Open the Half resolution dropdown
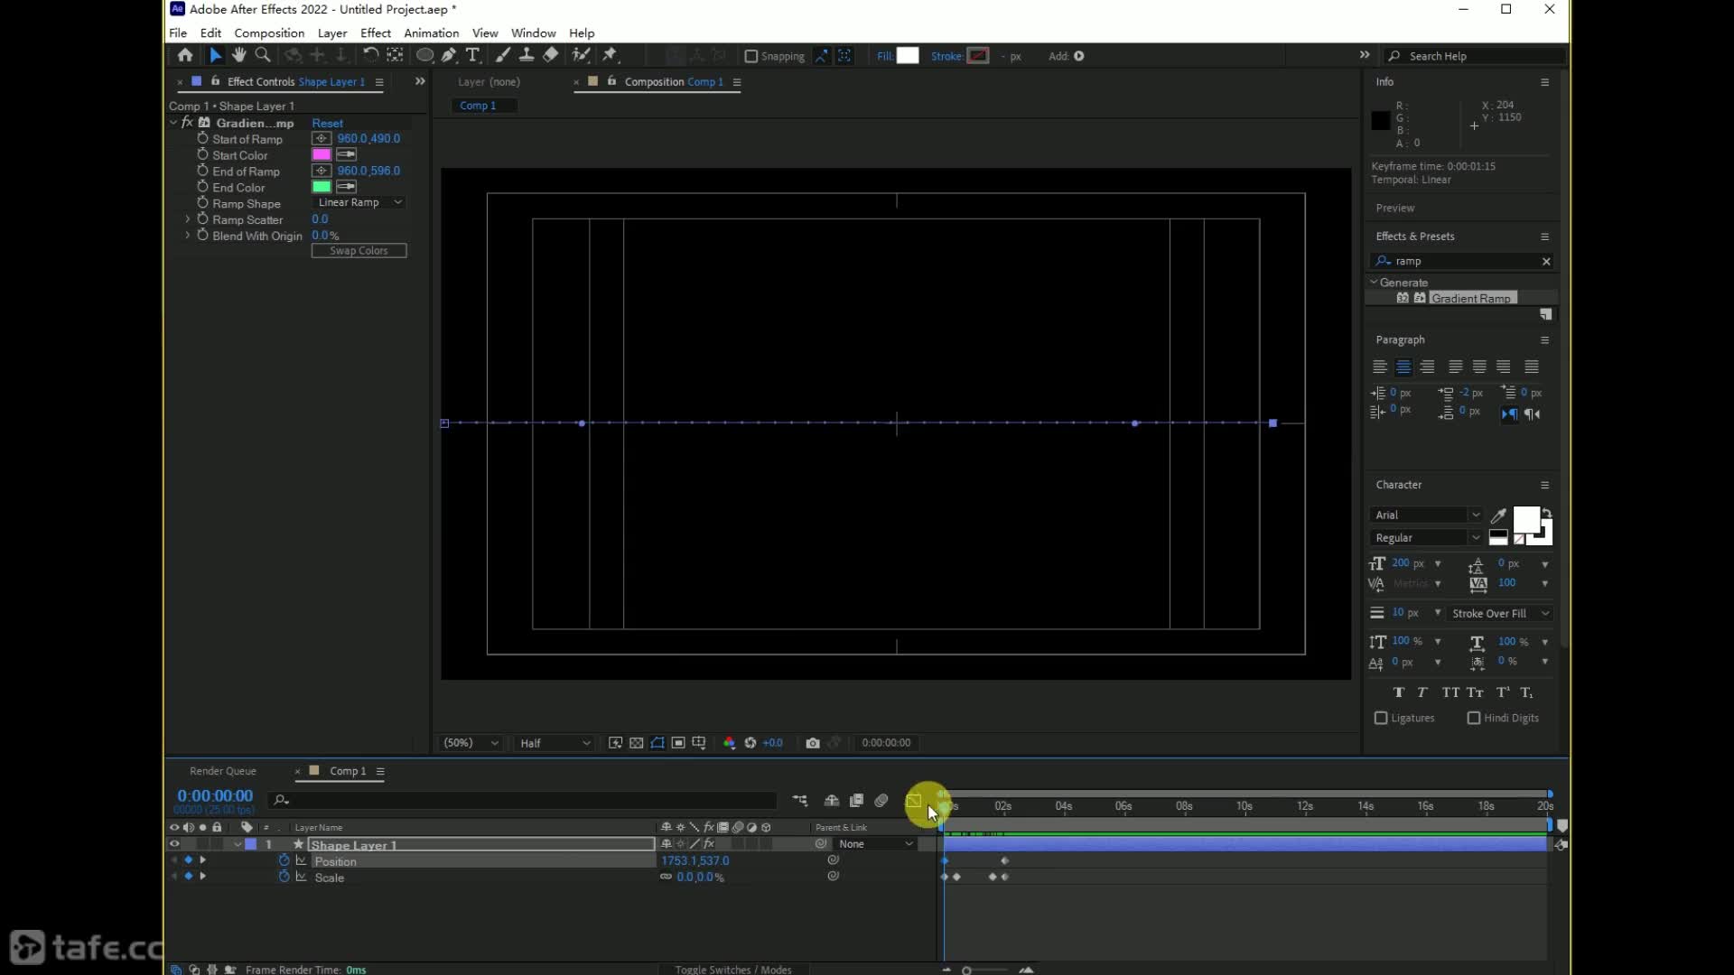Screen dimensions: 1734x975 coord(555,743)
